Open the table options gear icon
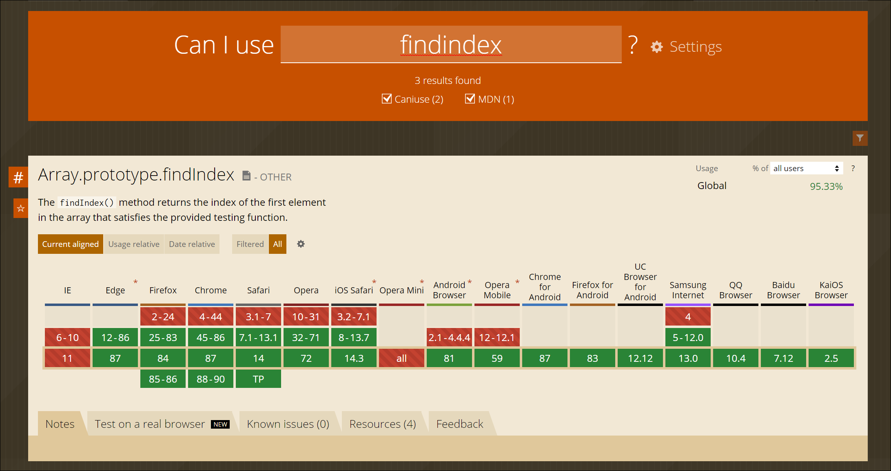 pos(301,244)
